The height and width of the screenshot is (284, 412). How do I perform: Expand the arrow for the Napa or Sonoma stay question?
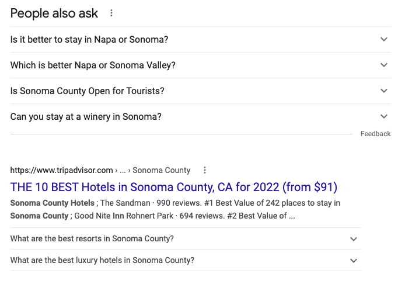point(383,40)
